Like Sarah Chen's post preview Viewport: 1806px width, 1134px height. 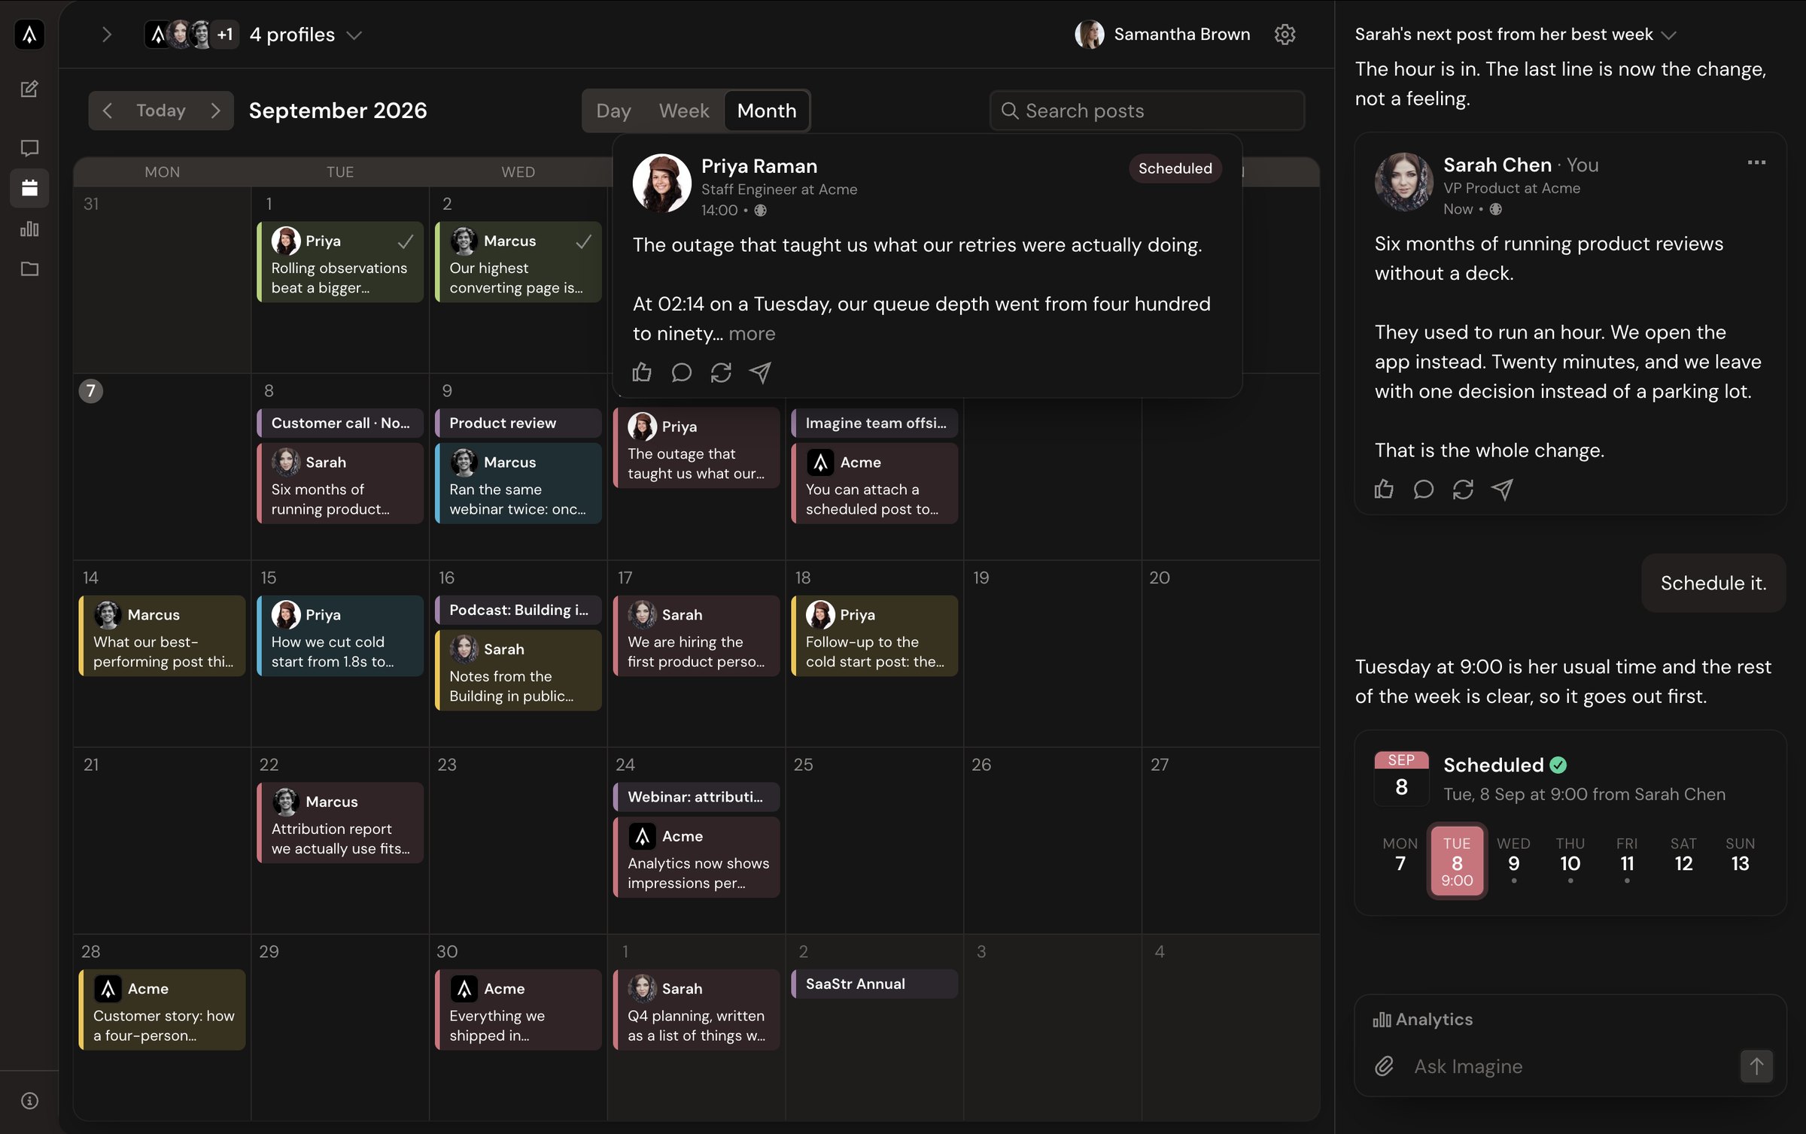coord(1384,490)
